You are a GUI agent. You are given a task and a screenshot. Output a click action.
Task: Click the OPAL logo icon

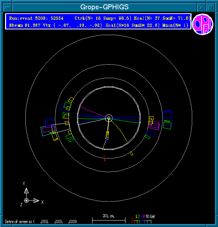pyautogui.click(x=203, y=24)
